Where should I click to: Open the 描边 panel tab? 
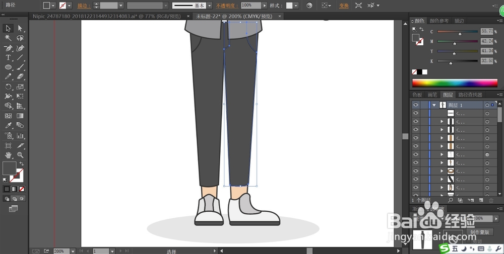click(459, 21)
